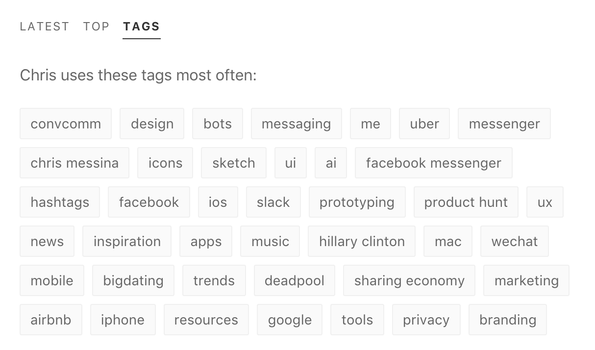Select the Tags tab
This screenshot has height=350, width=595.
point(142,26)
